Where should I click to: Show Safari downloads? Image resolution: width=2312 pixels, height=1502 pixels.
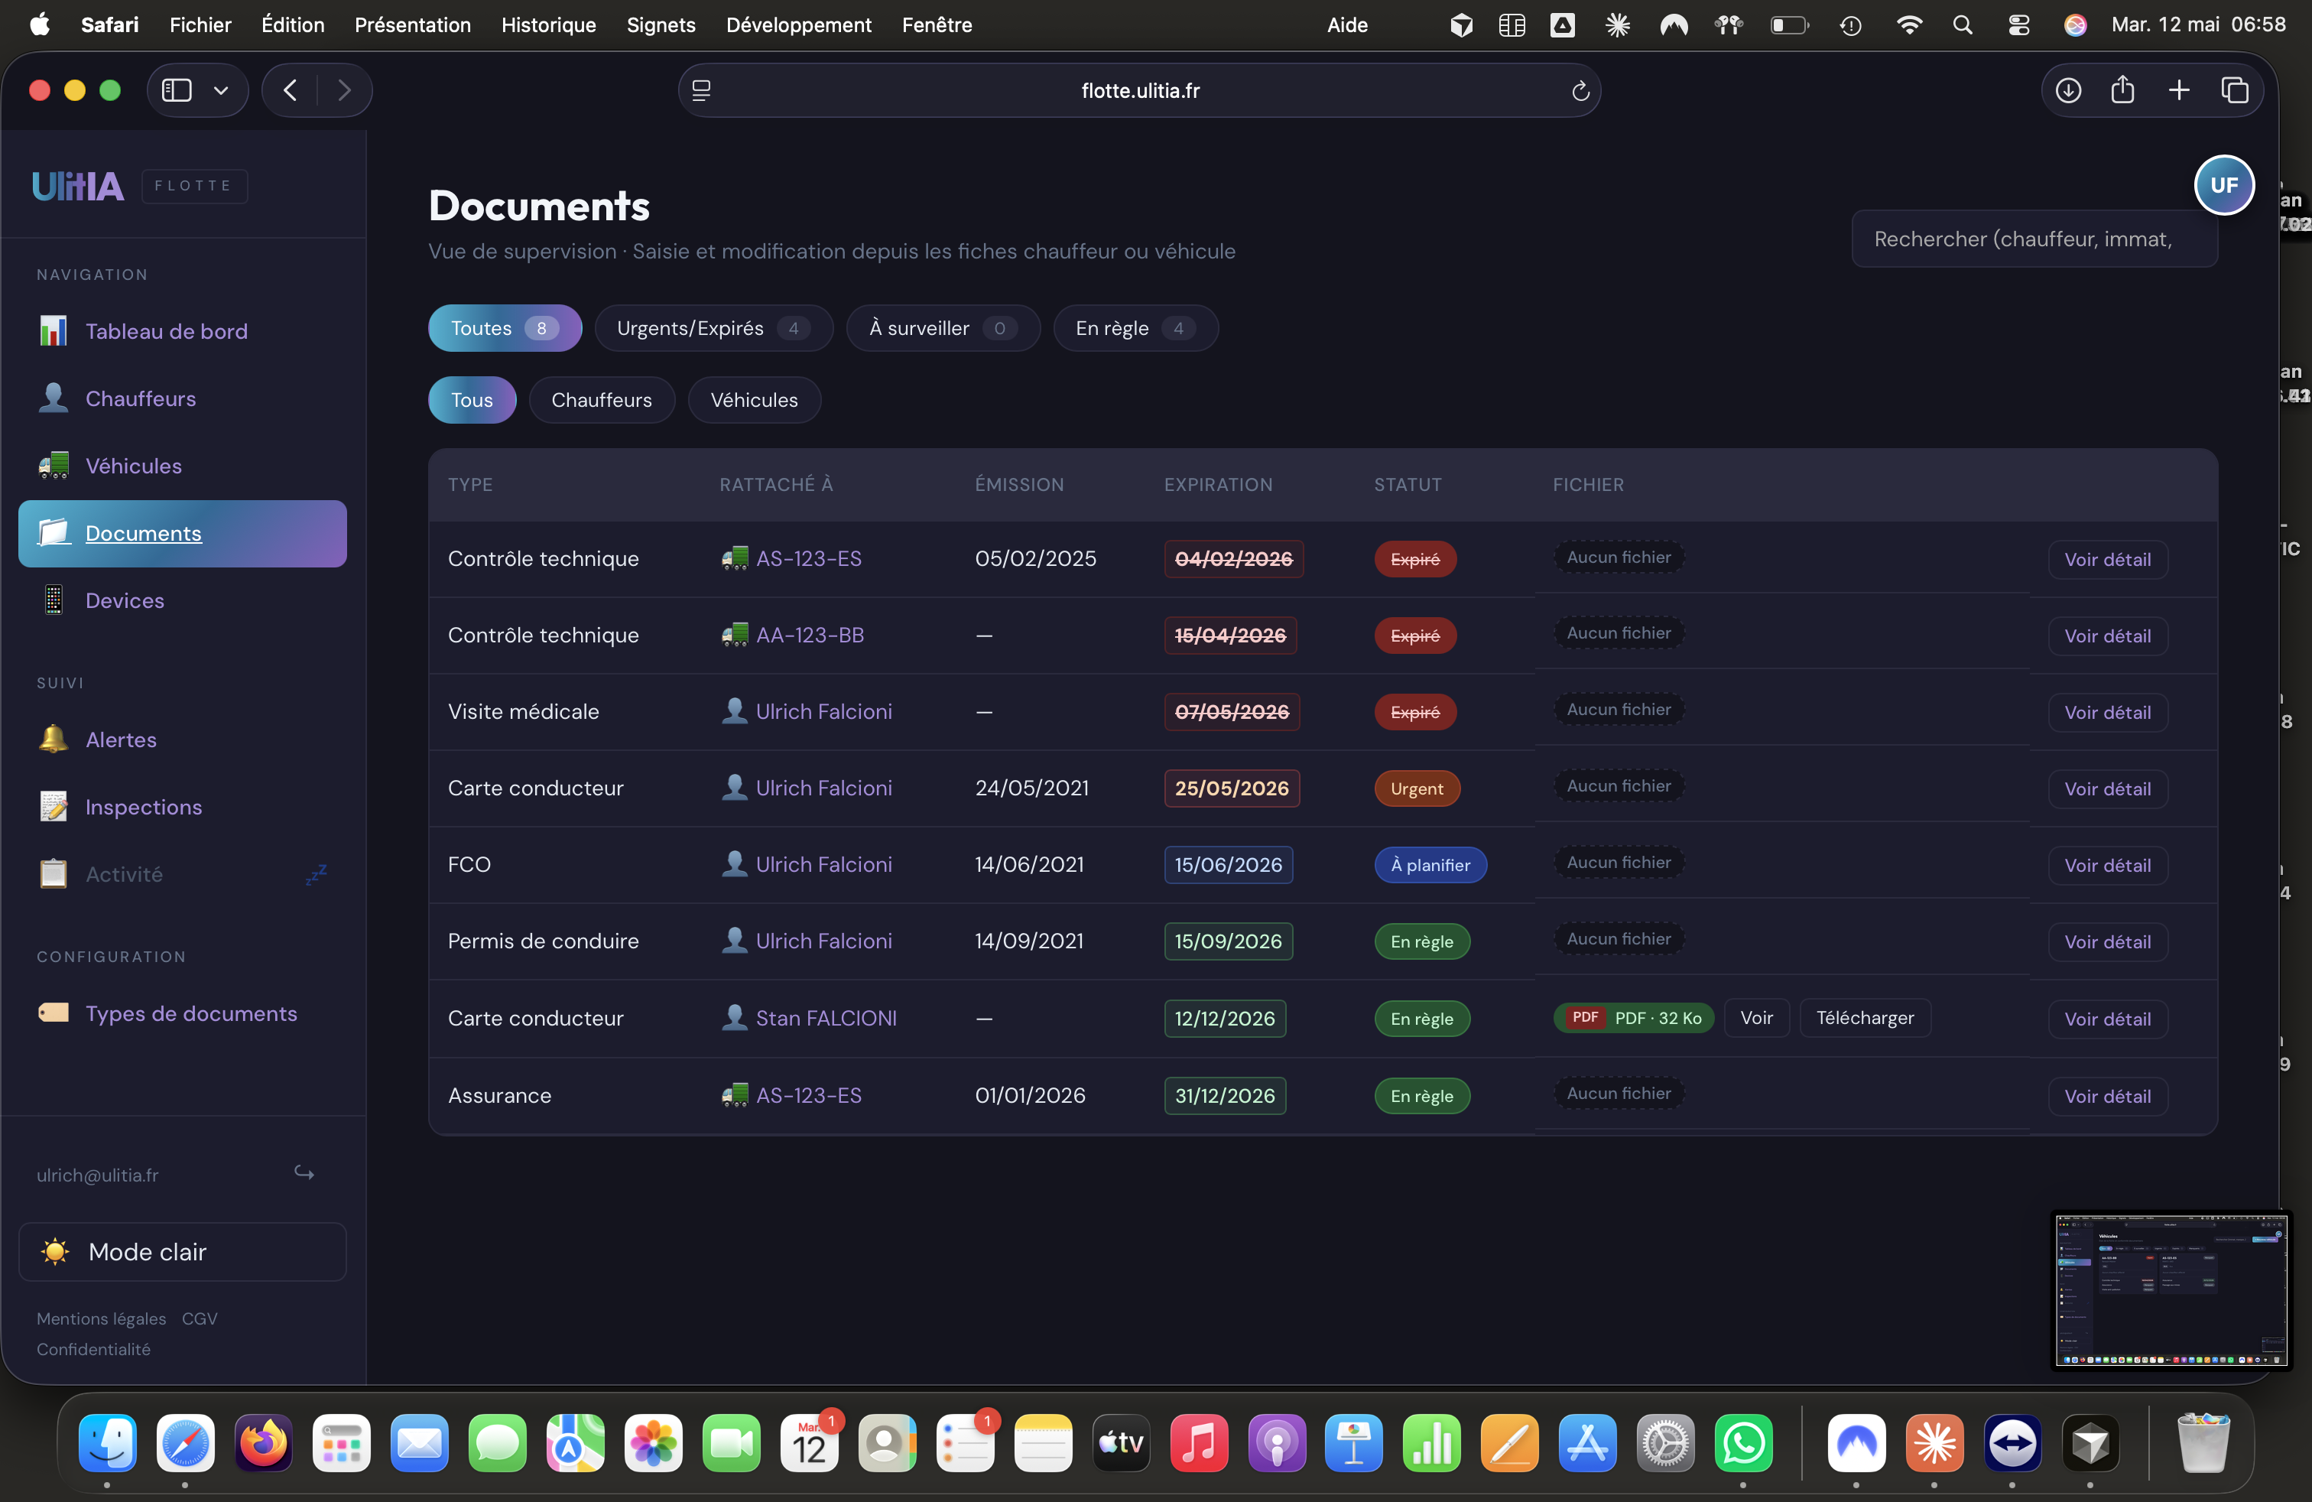(2068, 90)
